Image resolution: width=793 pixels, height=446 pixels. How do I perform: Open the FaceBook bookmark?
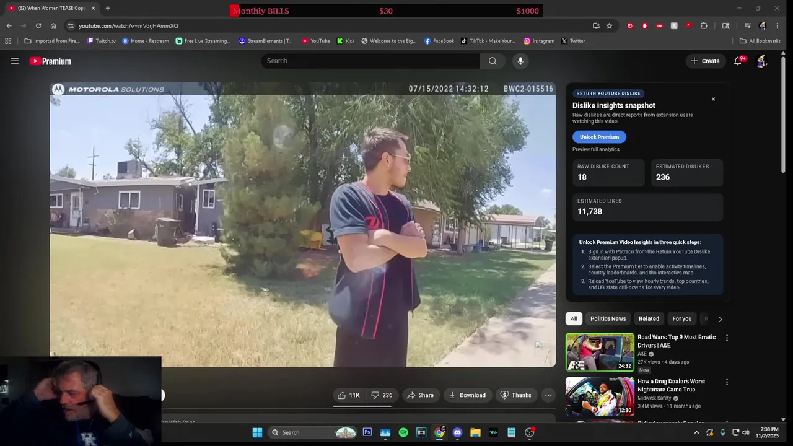point(439,41)
